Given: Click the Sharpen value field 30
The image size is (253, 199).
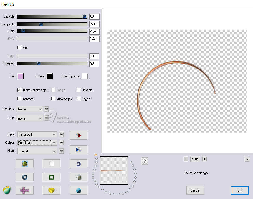Looking at the screenshot, I should [x=94, y=64].
